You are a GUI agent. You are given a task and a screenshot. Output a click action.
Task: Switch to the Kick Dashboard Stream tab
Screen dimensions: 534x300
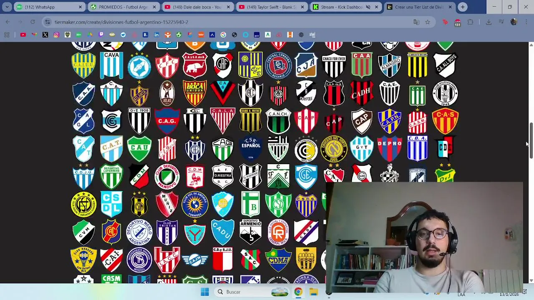point(345,7)
